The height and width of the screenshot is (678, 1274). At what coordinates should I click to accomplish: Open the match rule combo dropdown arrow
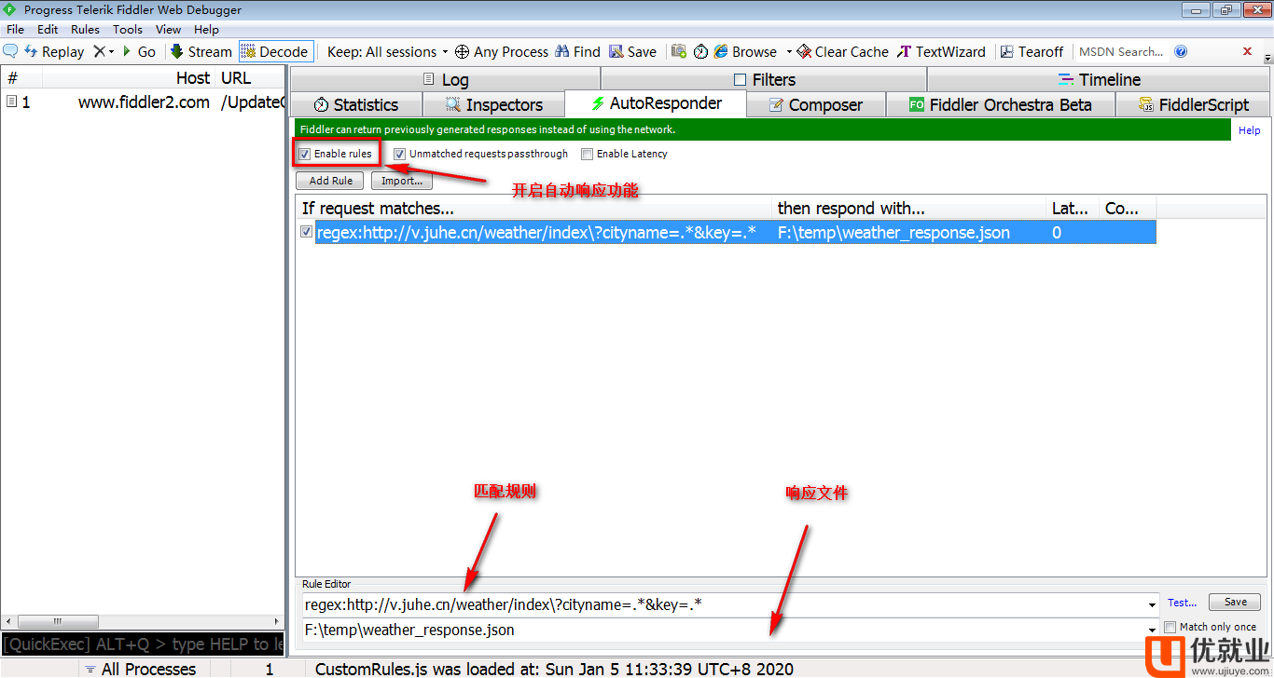tap(1152, 605)
